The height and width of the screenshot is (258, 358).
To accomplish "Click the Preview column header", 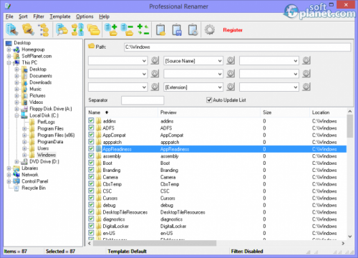I will pos(209,113).
